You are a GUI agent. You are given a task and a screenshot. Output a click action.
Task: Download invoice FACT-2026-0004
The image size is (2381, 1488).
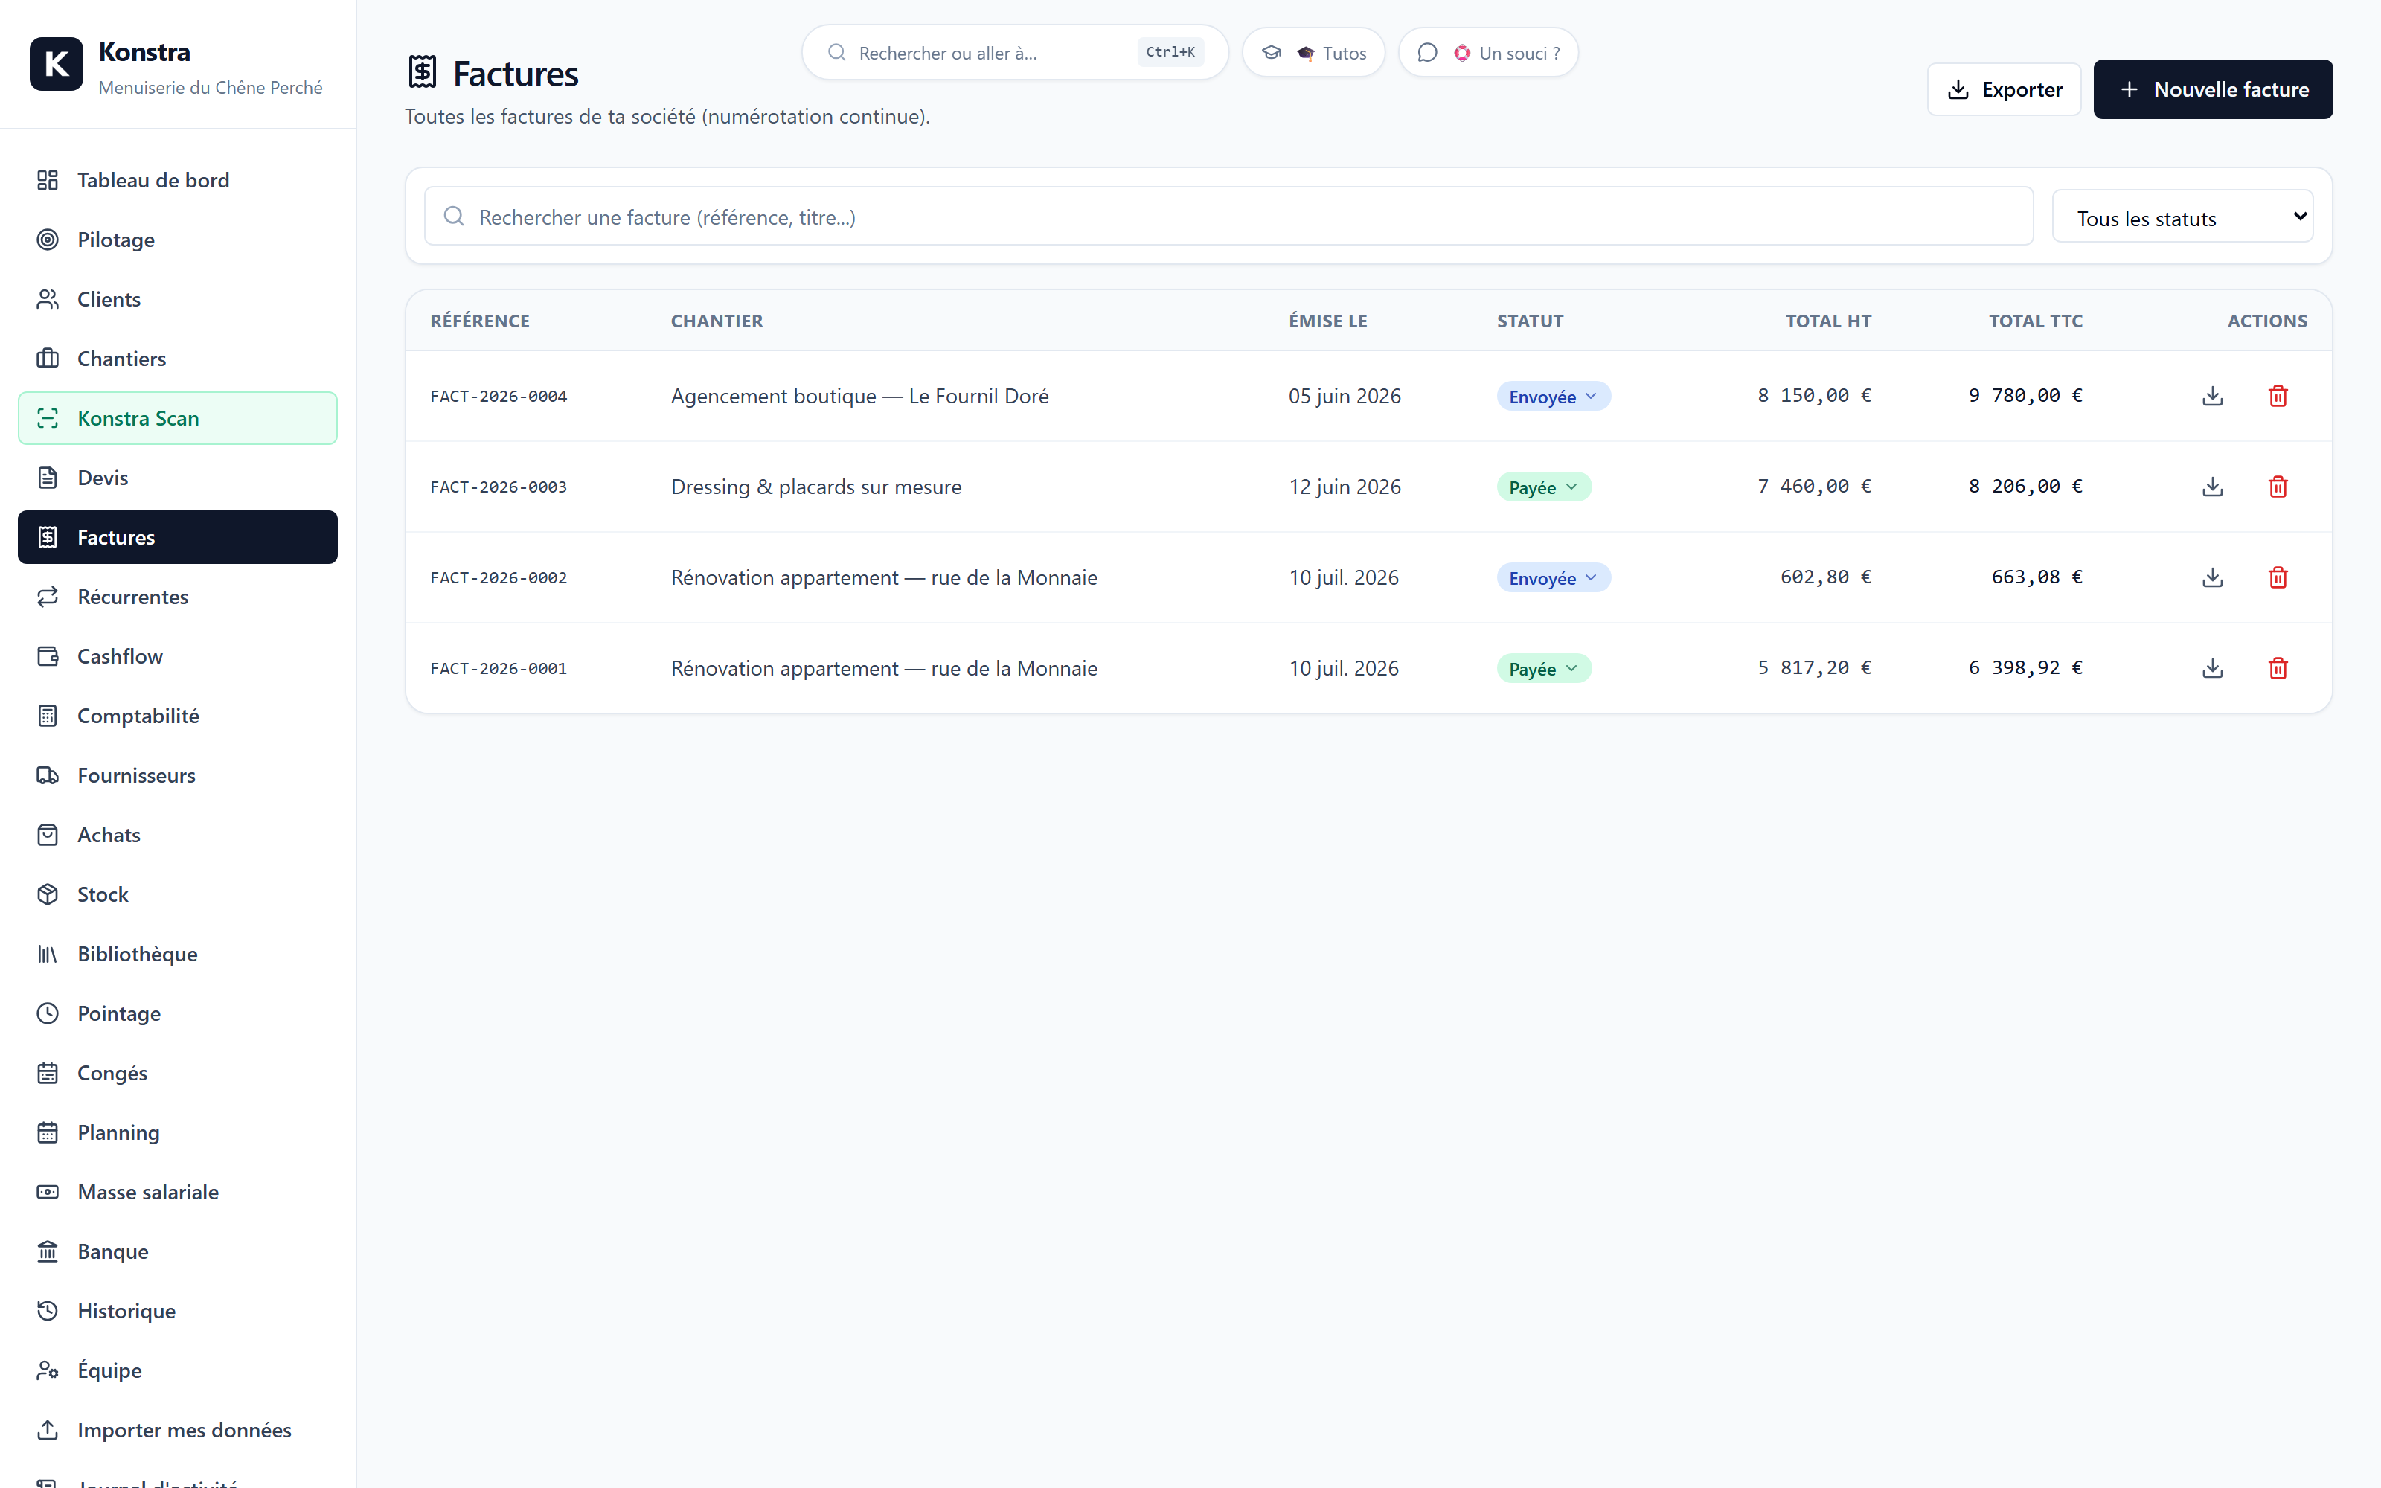point(2213,396)
